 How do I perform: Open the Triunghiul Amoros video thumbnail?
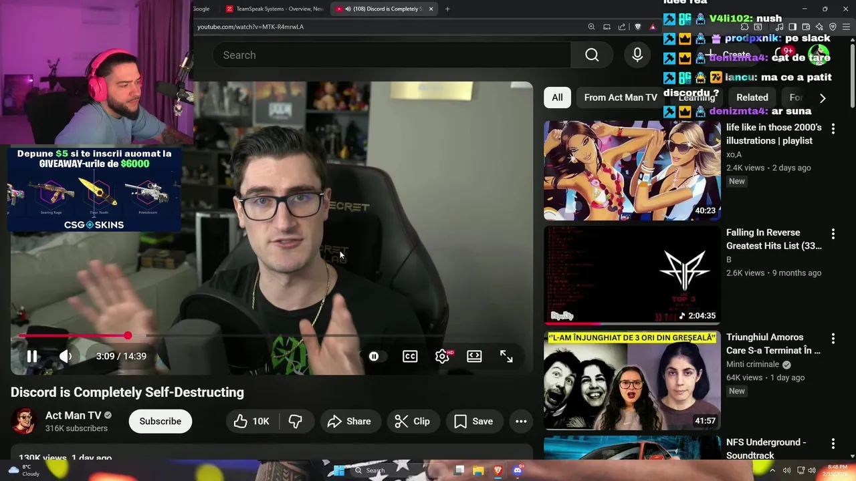coord(632,380)
